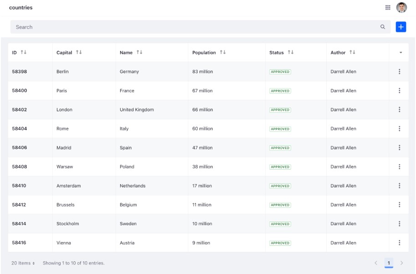
Task: Open actions menu for Austria row
Action: [x=399, y=243]
